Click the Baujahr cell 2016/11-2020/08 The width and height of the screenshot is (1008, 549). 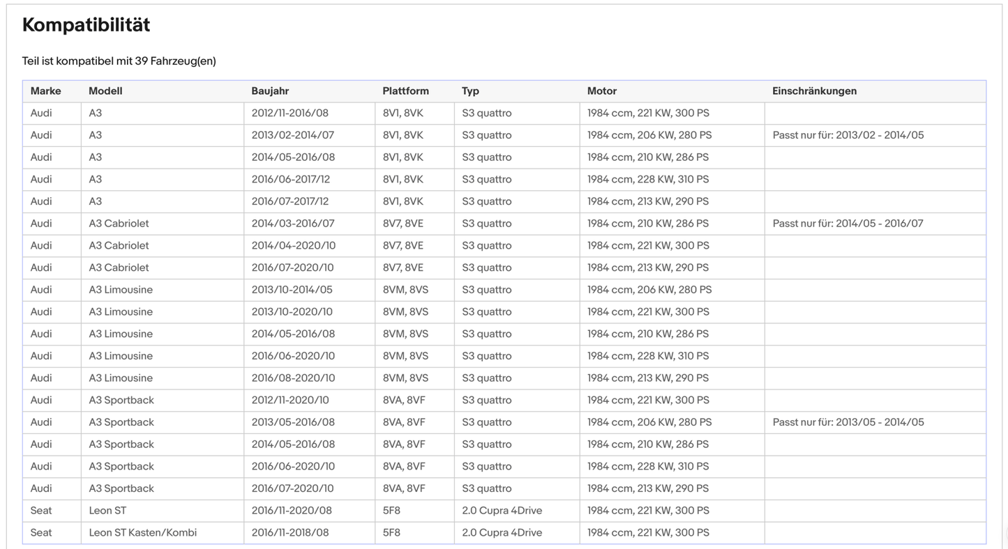pyautogui.click(x=292, y=511)
